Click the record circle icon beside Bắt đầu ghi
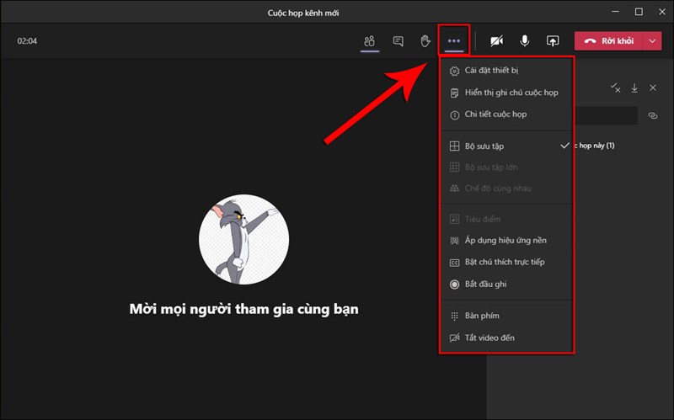674x420 pixels. [x=454, y=284]
